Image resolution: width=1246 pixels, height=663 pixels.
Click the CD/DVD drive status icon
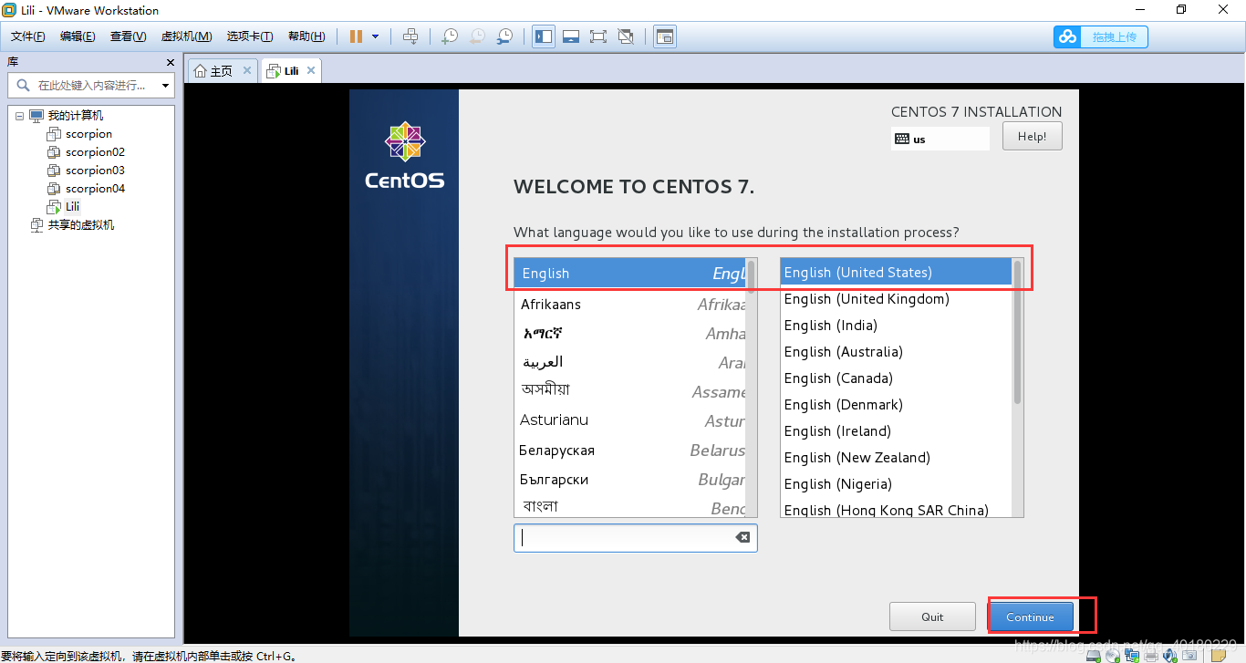(x=1113, y=655)
